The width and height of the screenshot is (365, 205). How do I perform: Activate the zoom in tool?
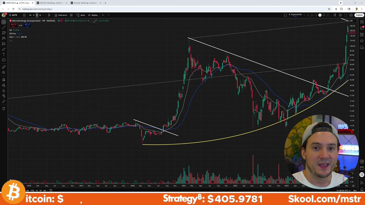pos(4,73)
